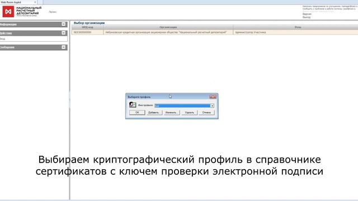358x201 pixels.
Task: Click 'Добавить...' to add a profile
Action: (154, 112)
